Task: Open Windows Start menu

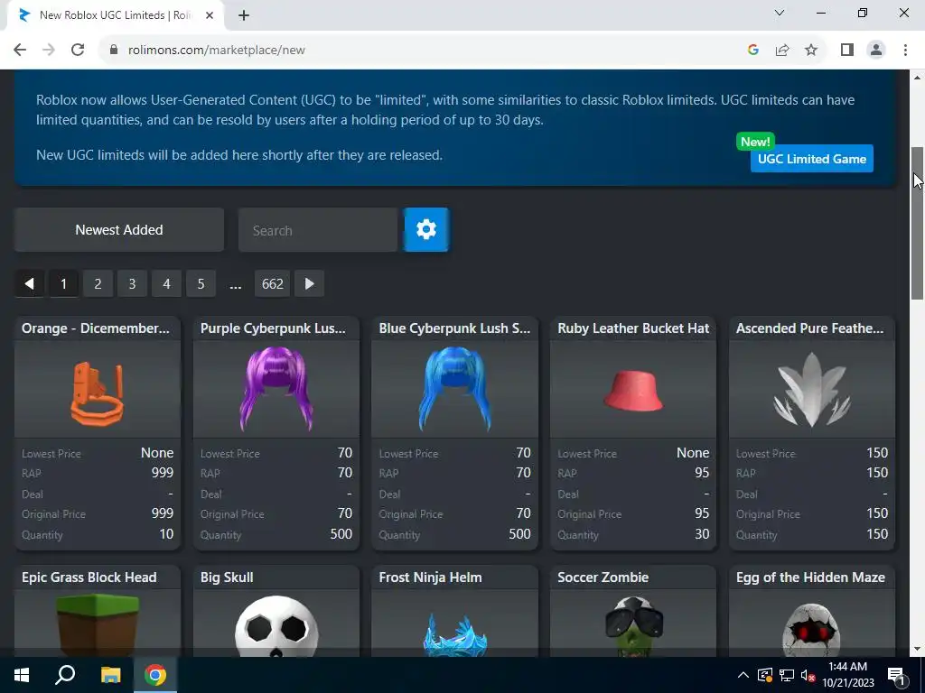Action: [22, 675]
